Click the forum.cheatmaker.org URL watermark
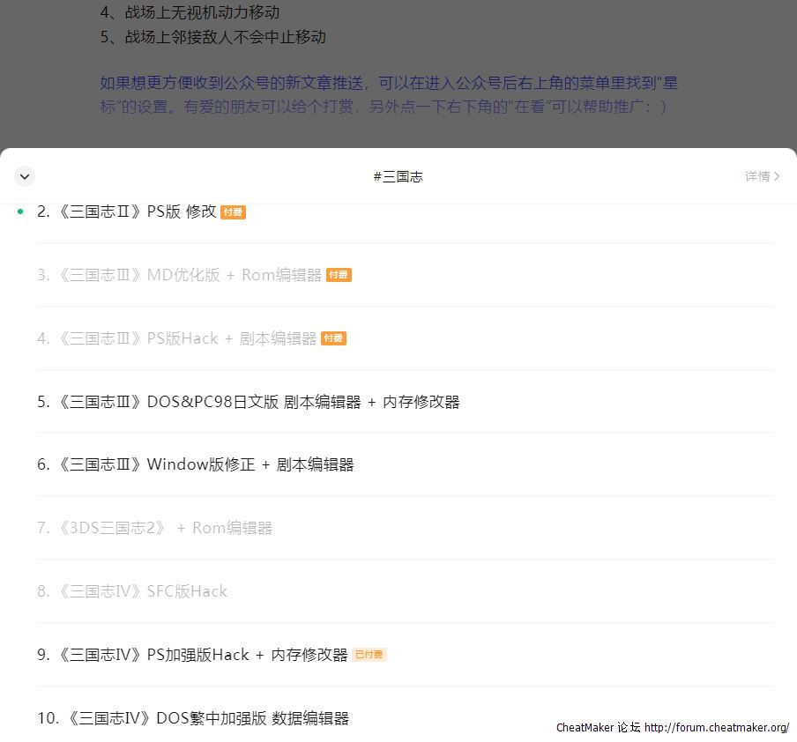 [716, 727]
